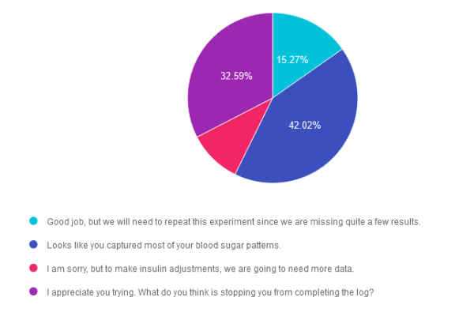
Task: Click the "What do you think is stopping you" question
Action: click(213, 292)
